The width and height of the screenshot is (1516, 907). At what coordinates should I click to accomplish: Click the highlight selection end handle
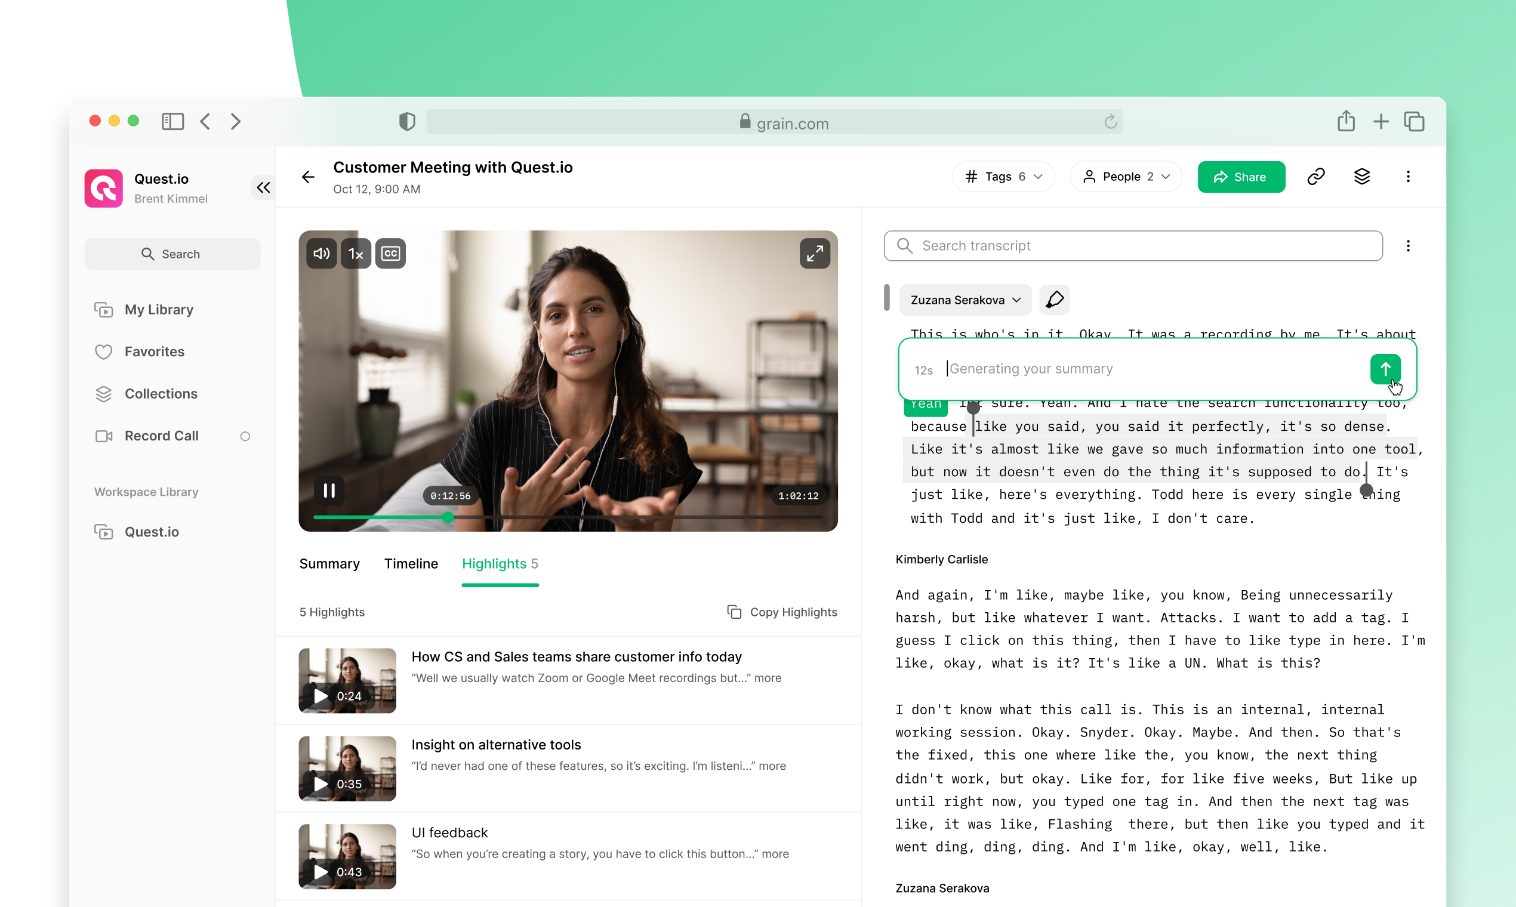pyautogui.click(x=1367, y=489)
